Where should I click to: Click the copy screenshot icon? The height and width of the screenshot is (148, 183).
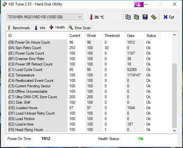tap(136, 17)
